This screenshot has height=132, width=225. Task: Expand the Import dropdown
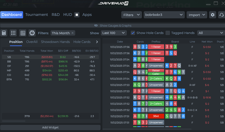pyautogui.click(x=197, y=15)
